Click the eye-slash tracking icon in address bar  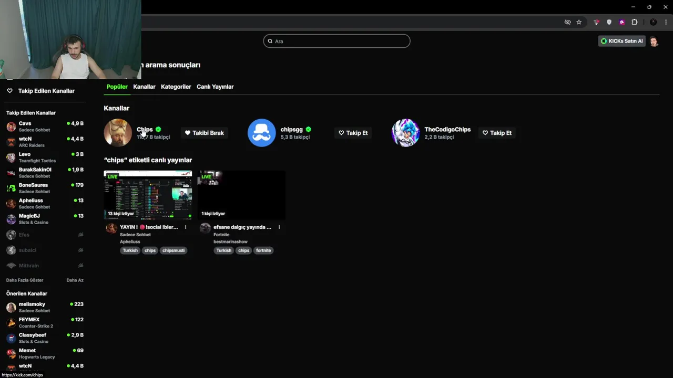point(567,22)
